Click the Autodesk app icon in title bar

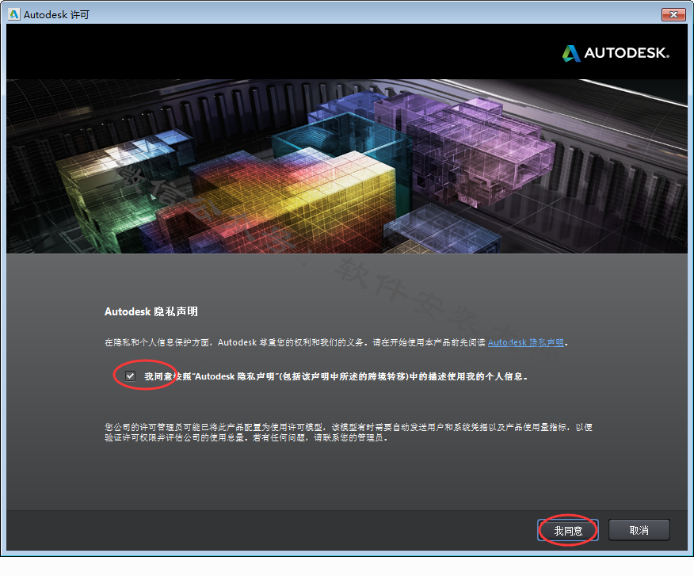click(14, 14)
